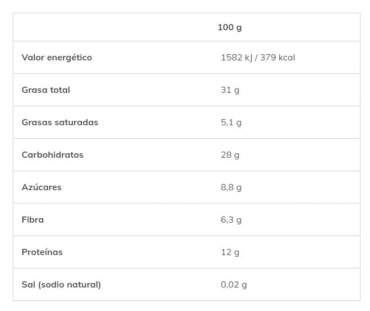Click the 8,8 g sugars value
The image size is (370, 311).
231,187
